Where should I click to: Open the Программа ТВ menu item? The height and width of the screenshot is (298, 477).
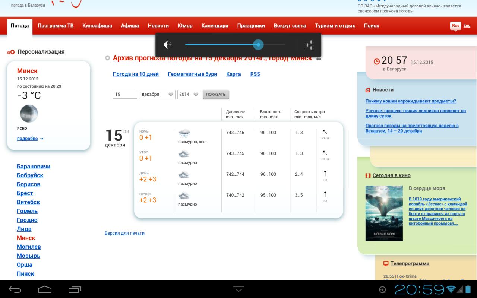[56, 26]
